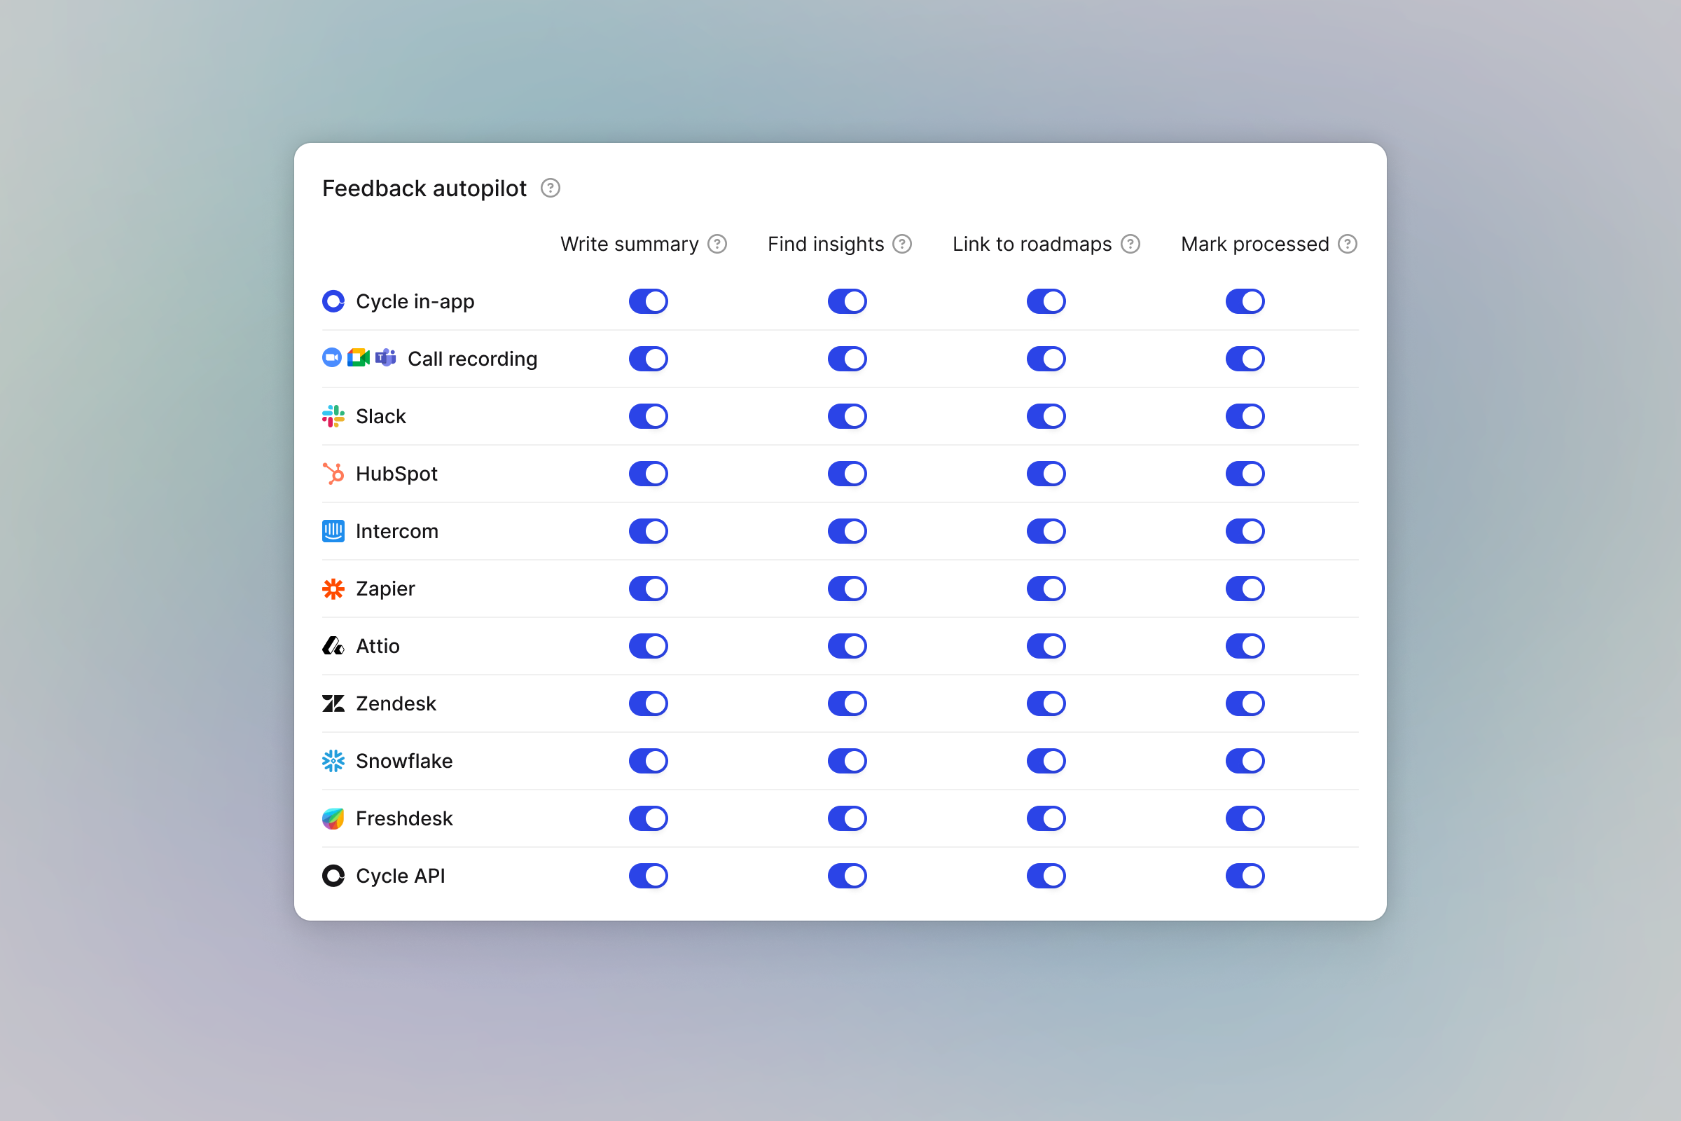
Task: Toggle Find insights for Freshdesk
Action: [848, 818]
